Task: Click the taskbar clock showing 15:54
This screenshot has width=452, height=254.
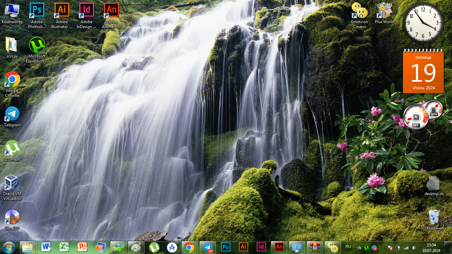Action: click(431, 247)
